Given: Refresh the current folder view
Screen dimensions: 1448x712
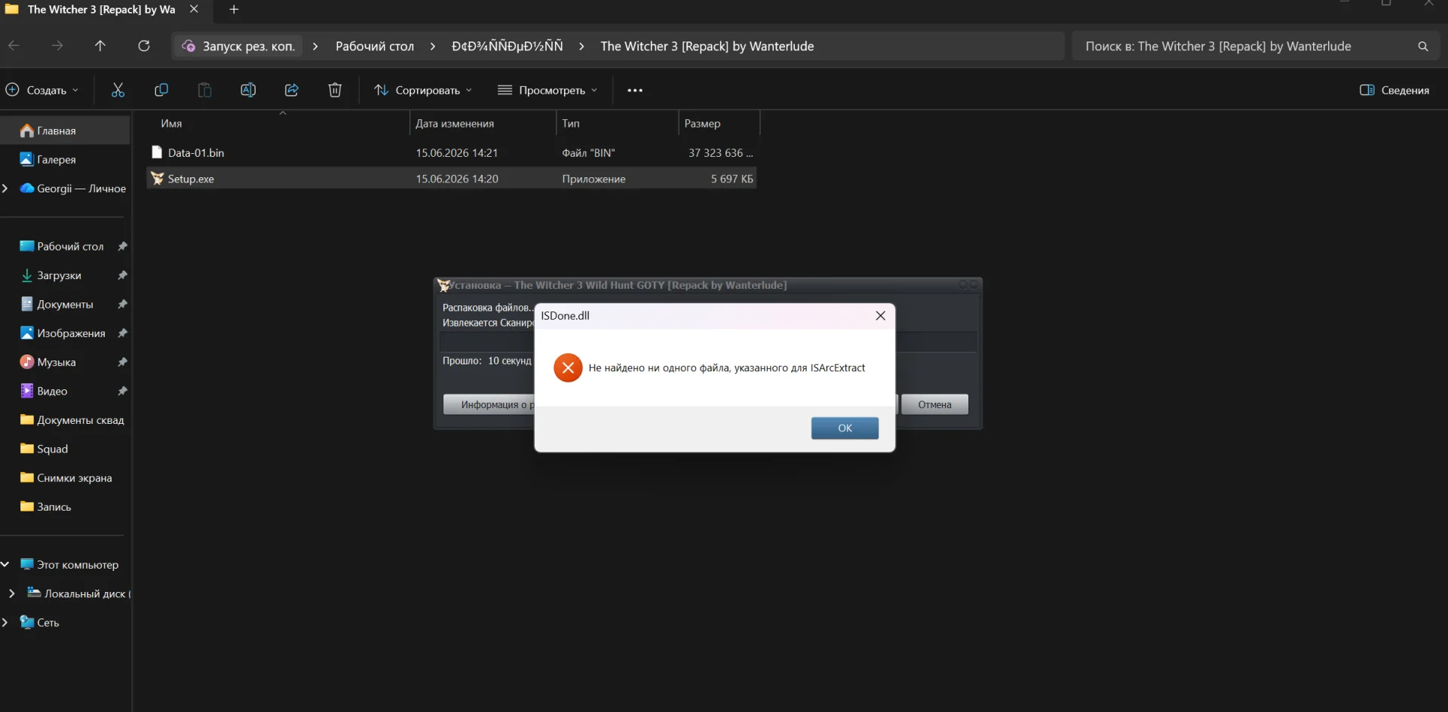Looking at the screenshot, I should click(x=144, y=46).
